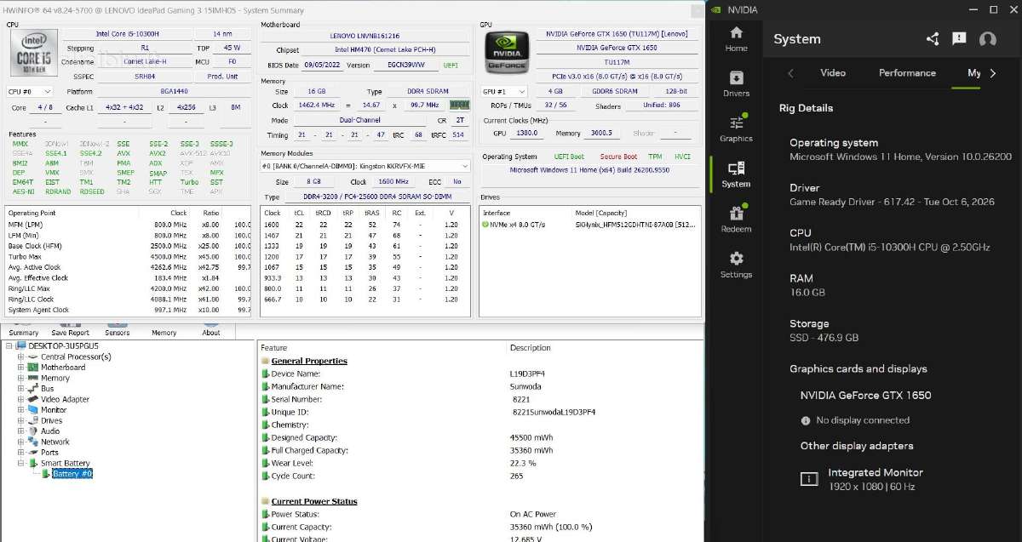1022x542 pixels.
Task: Expand the Bus tree node
Action: tap(20, 389)
